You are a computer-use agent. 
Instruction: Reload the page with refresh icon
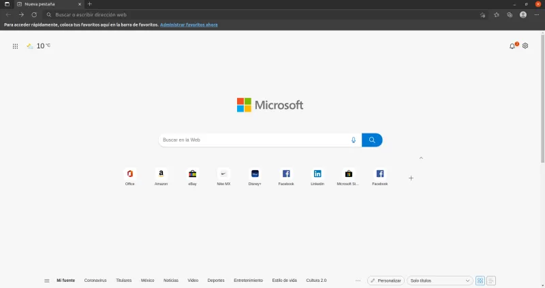click(34, 14)
